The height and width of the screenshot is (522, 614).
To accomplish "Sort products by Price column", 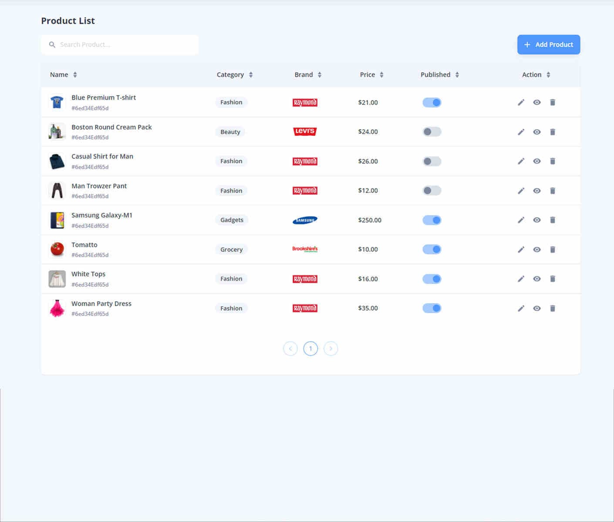I will [371, 74].
